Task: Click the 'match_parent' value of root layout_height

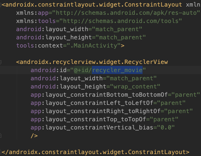Action: point(121,38)
